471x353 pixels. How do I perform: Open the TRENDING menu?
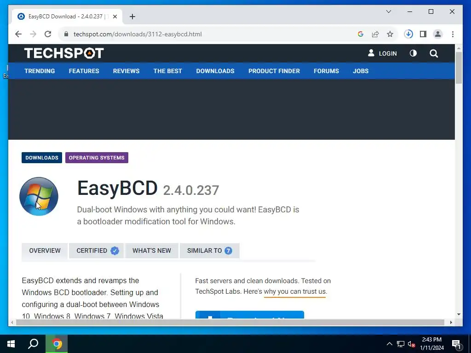[x=40, y=71]
